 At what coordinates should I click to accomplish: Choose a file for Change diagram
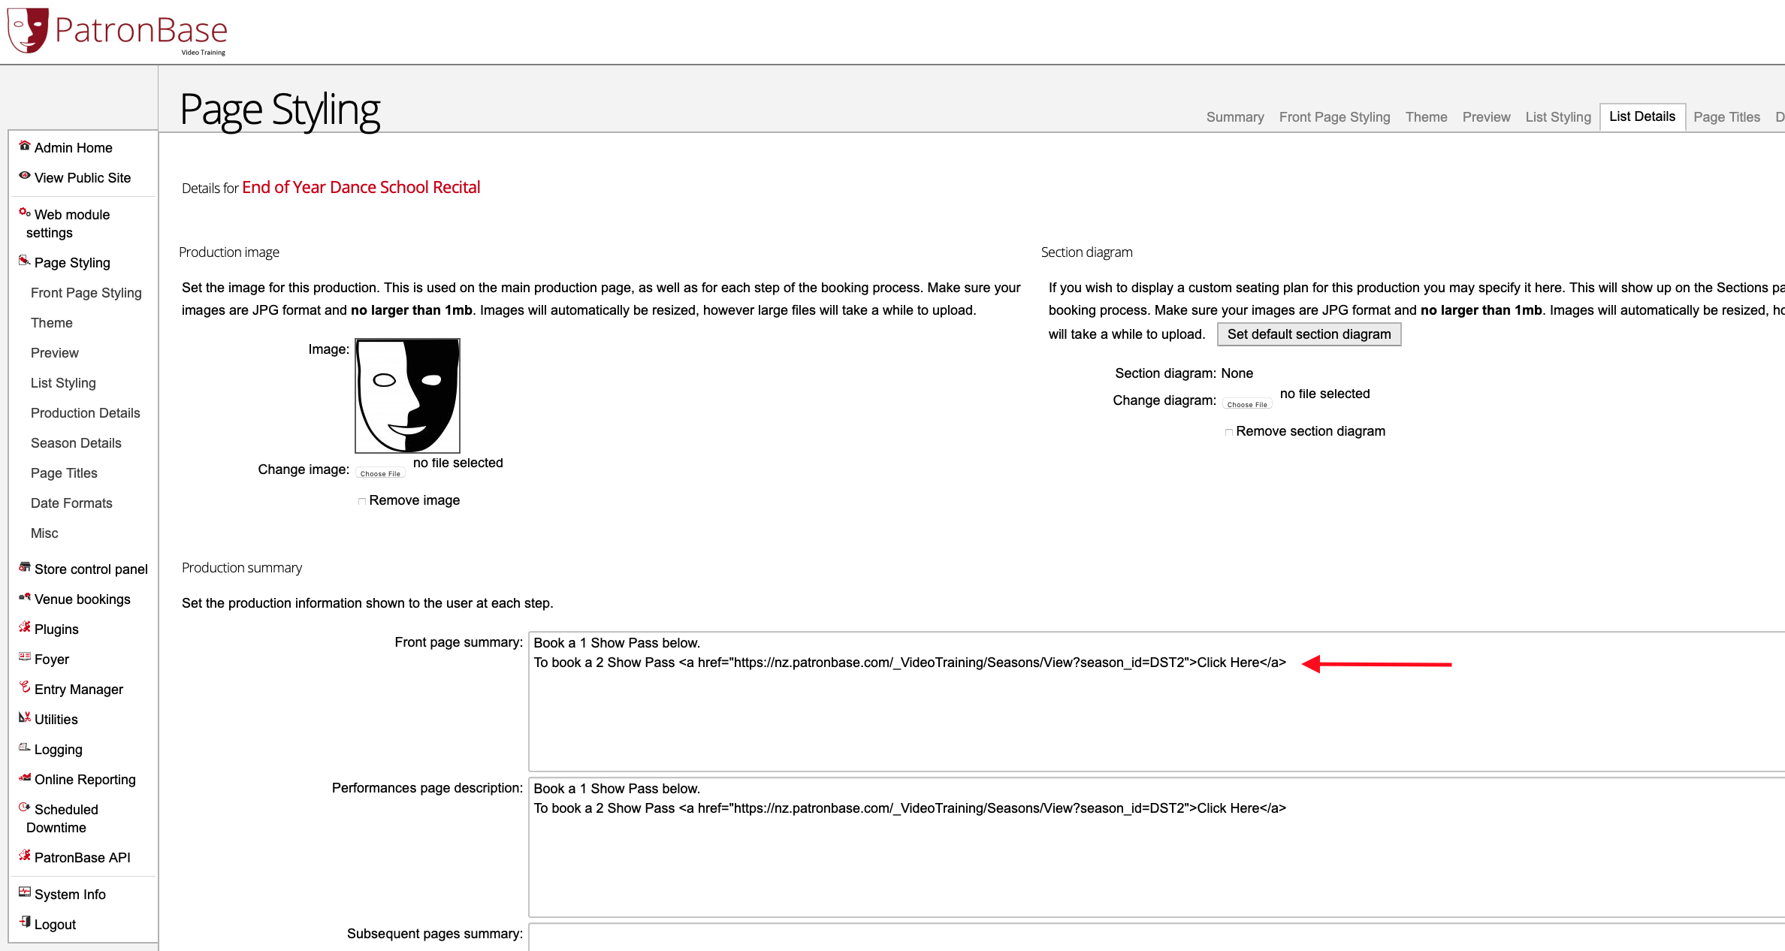click(1247, 404)
